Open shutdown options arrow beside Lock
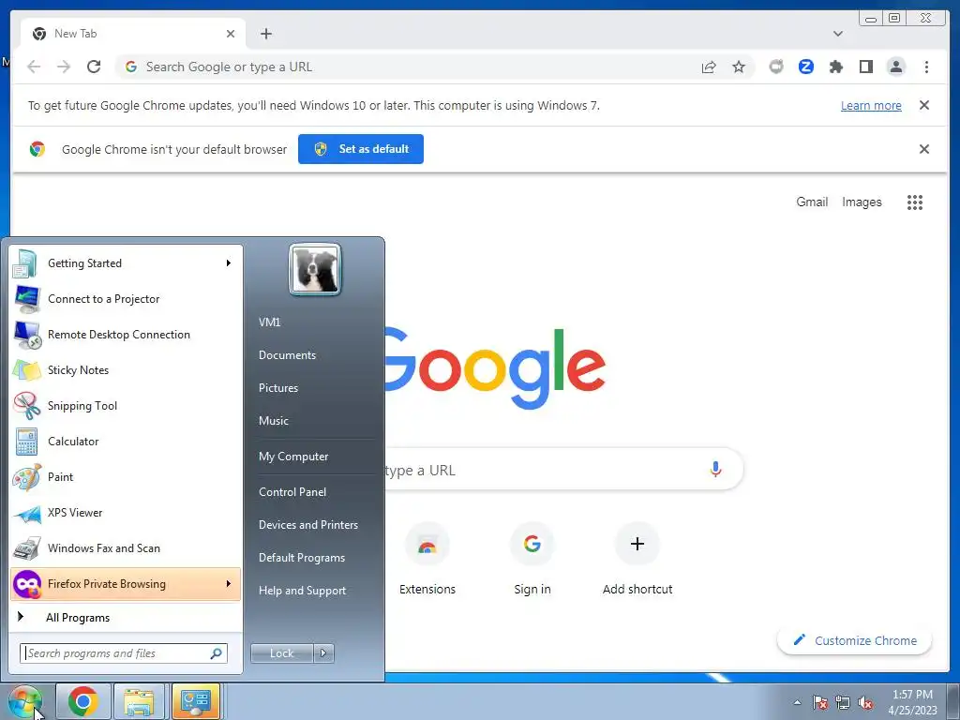 pyautogui.click(x=323, y=653)
